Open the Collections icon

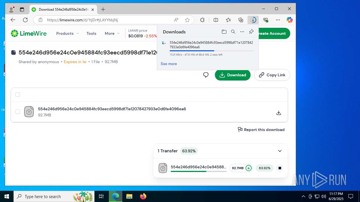click(241, 20)
